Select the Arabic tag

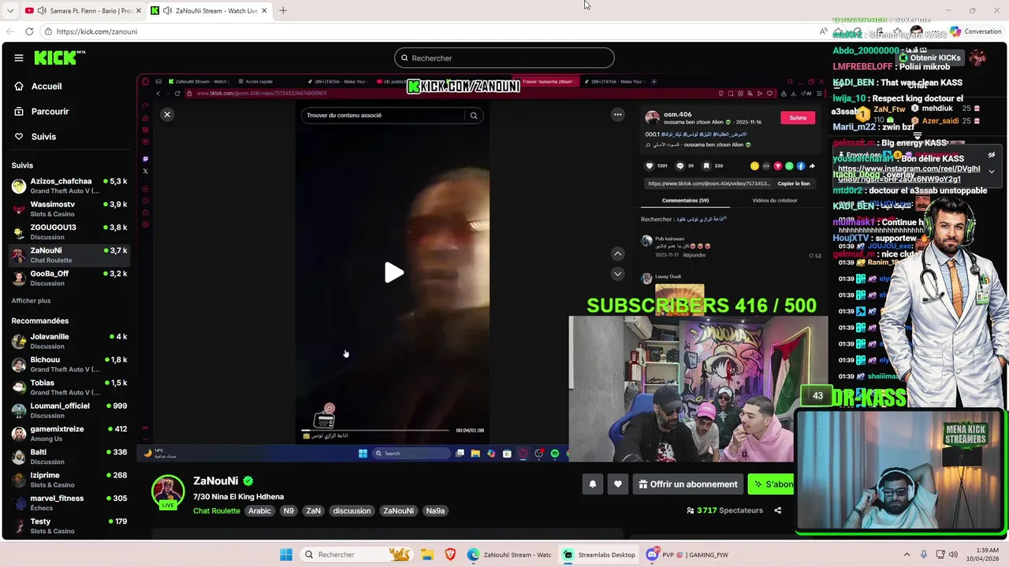259,511
